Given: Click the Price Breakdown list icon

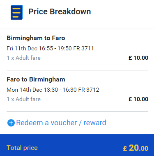Looking at the screenshot, I should [x=17, y=12].
